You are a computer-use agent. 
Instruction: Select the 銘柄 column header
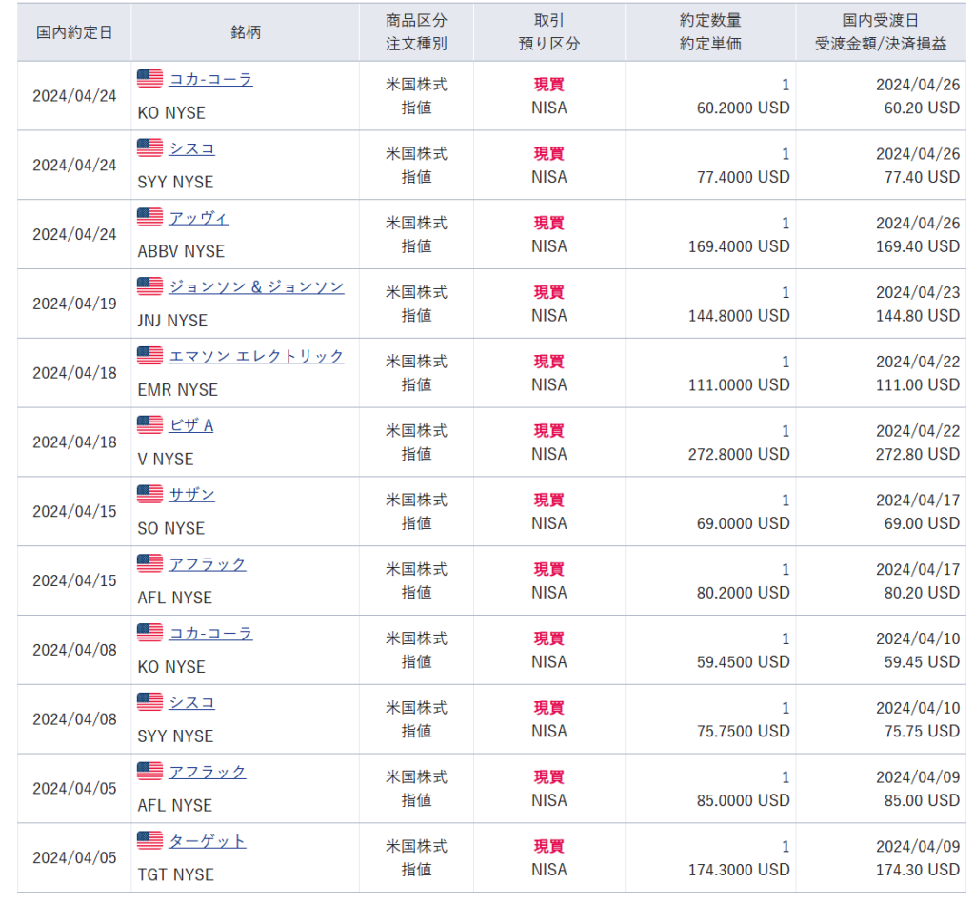click(245, 32)
